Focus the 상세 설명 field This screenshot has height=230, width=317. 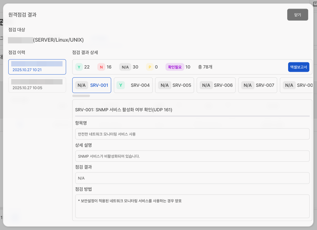[192, 156]
